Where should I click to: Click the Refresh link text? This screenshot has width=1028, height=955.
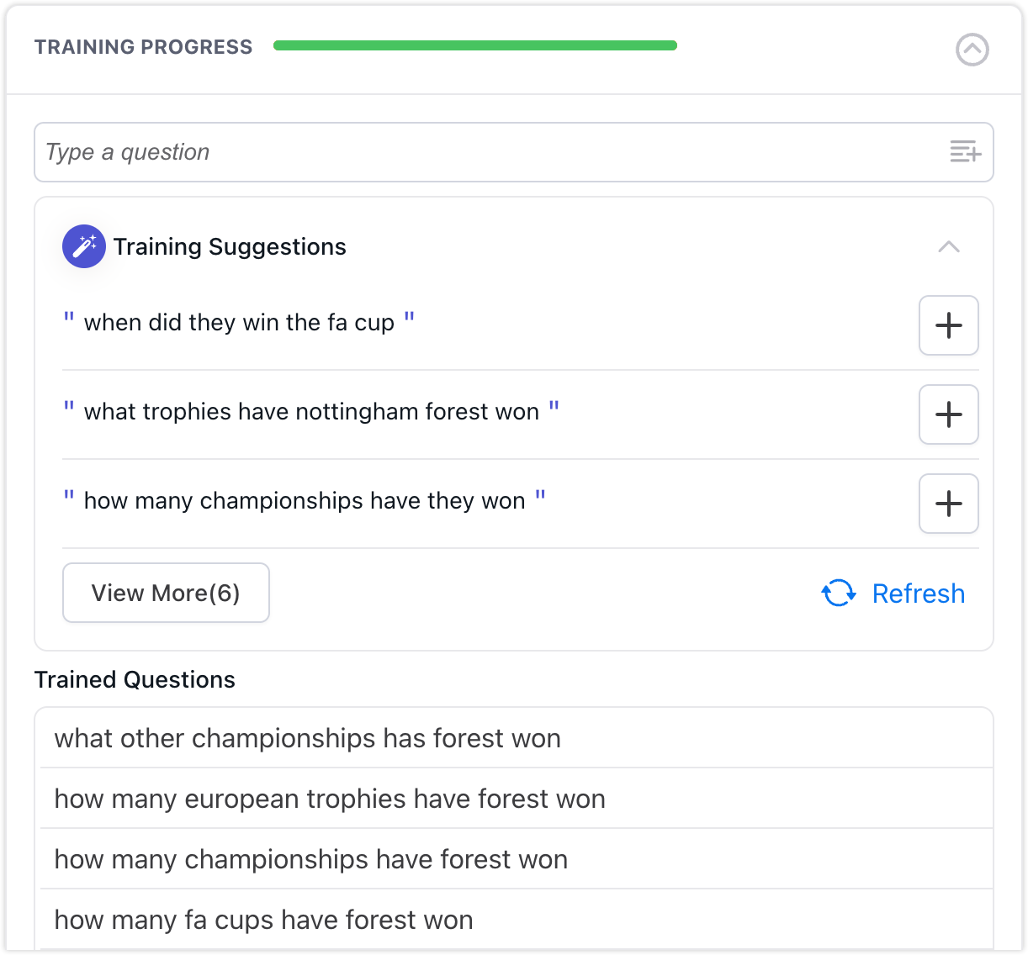[918, 594]
